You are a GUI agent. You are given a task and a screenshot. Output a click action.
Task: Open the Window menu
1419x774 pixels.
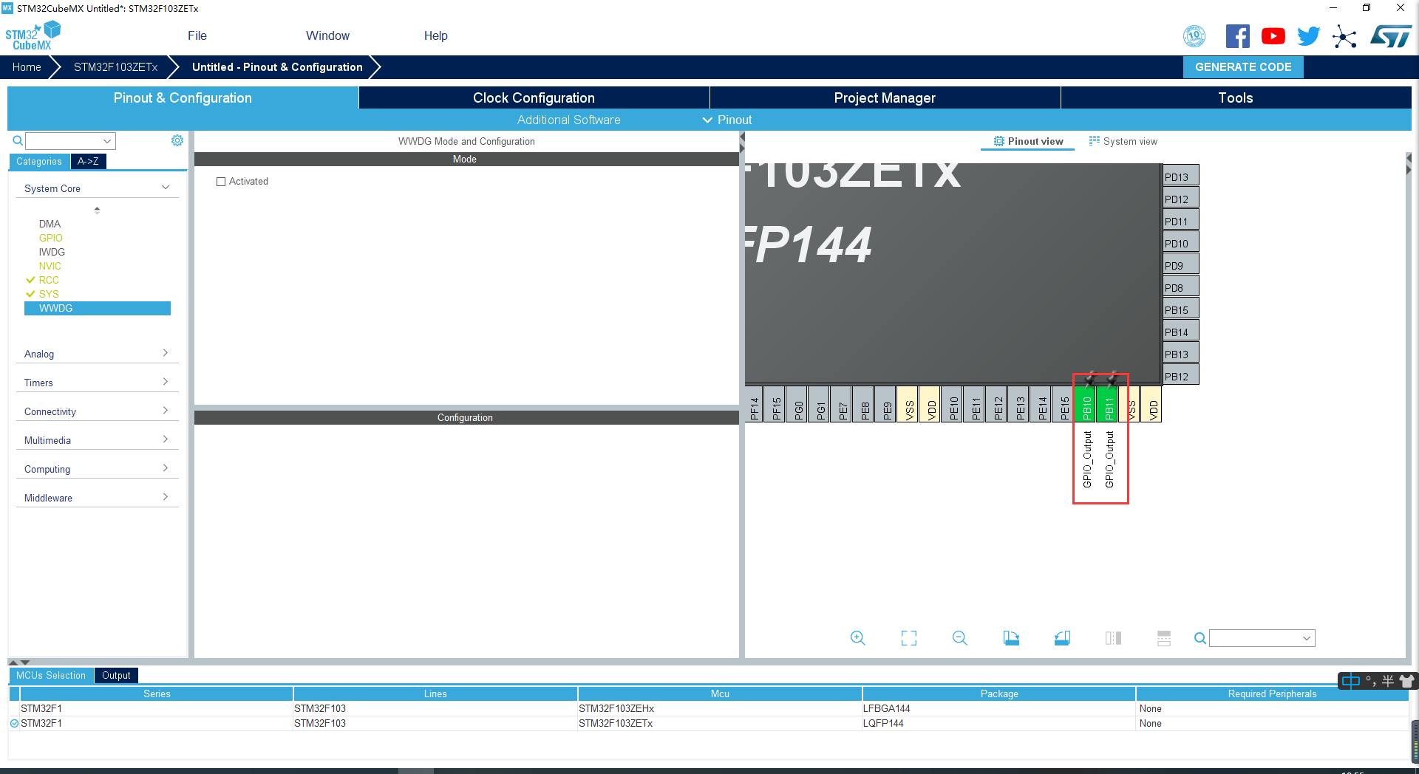[x=327, y=35]
